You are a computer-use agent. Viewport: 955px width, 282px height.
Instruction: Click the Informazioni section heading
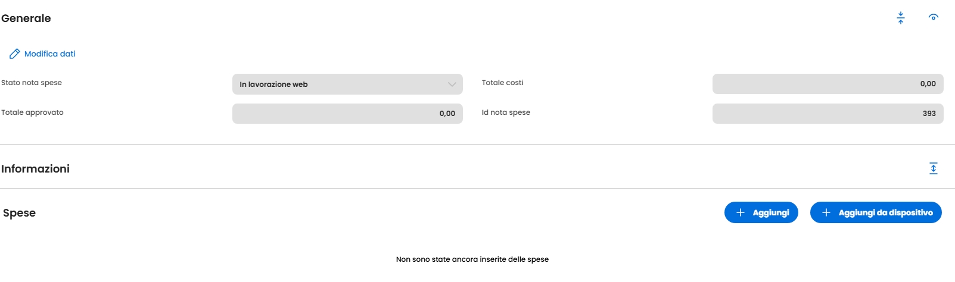[36, 169]
